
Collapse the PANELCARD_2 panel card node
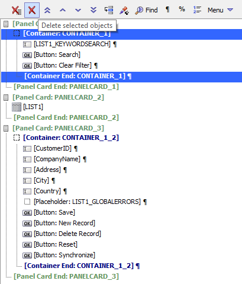pos(6,97)
